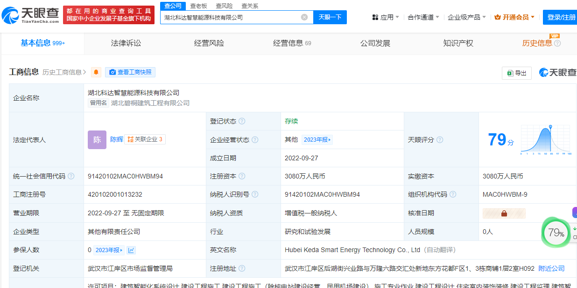Click help icon next to 登记状态
The width and height of the screenshot is (577, 288).
[242, 121]
